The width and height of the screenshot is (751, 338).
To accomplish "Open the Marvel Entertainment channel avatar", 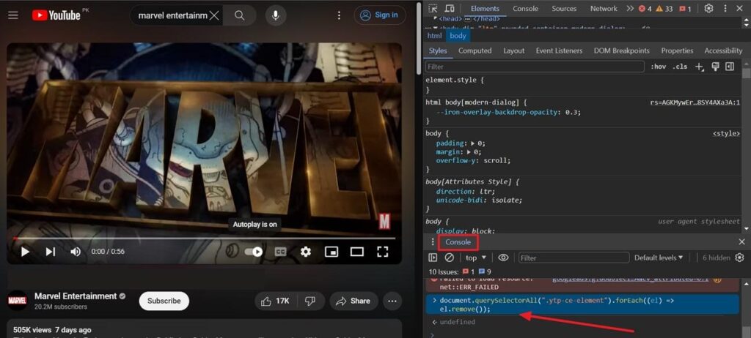I will tap(18, 301).
